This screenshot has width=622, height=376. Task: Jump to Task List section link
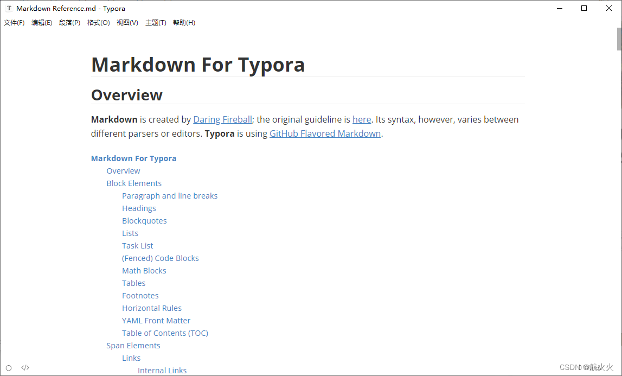click(x=138, y=246)
